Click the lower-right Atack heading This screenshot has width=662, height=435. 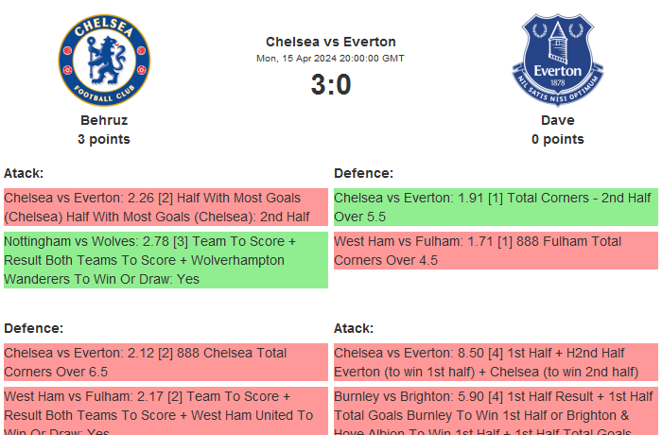pyautogui.click(x=354, y=328)
